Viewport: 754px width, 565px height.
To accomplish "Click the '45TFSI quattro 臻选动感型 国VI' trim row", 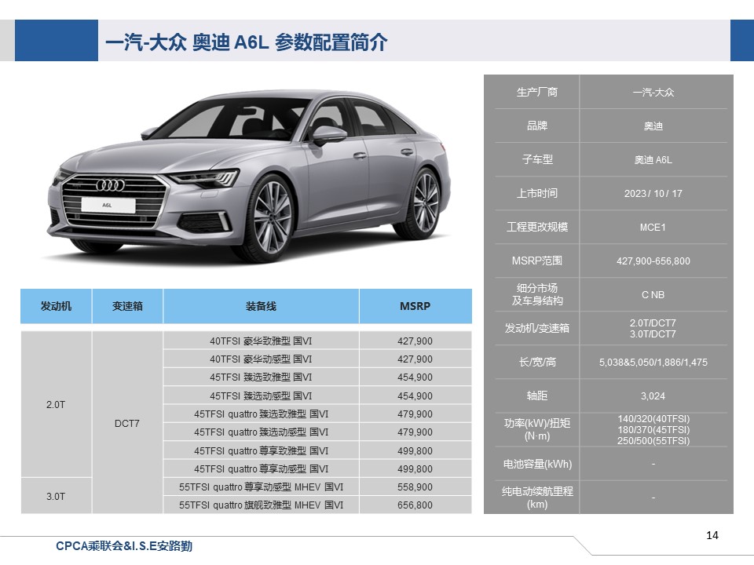I will [x=261, y=432].
